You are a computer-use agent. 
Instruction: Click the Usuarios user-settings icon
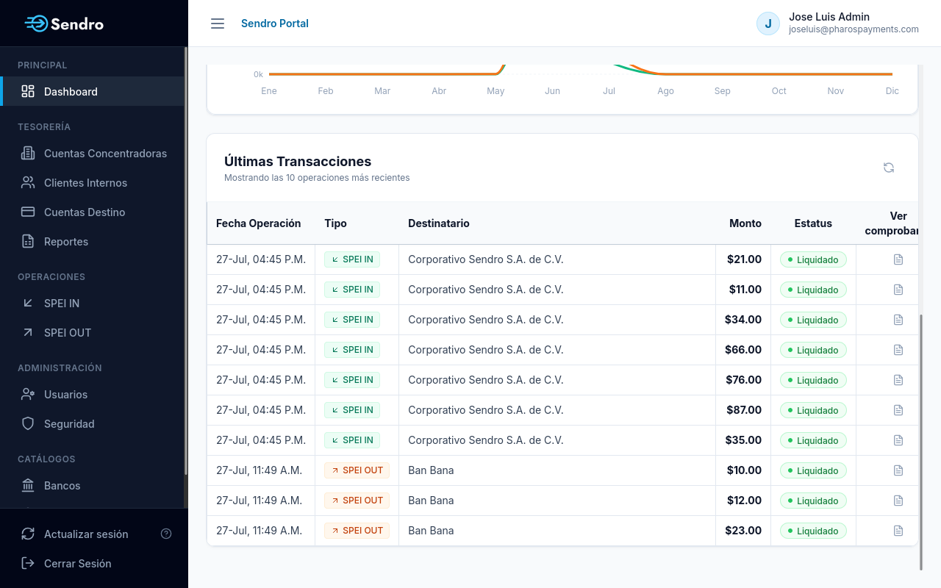(28, 394)
